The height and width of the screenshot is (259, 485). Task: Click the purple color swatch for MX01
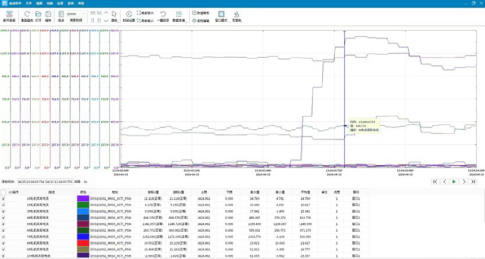83,199
